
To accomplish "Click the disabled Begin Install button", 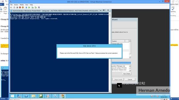I will click(x=118, y=79).
